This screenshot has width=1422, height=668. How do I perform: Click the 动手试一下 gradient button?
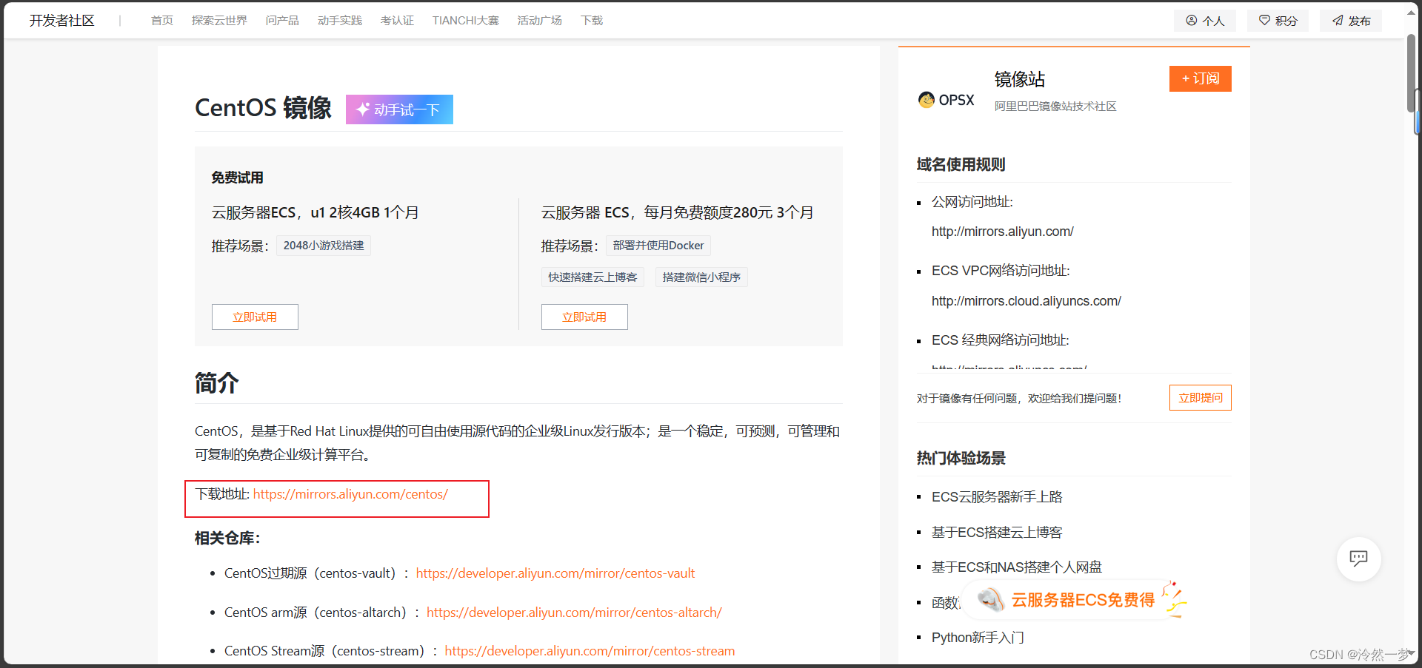(x=399, y=109)
